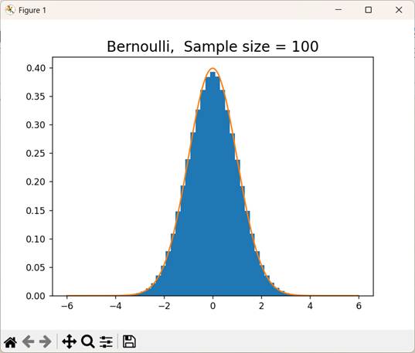This screenshot has width=415, height=353.
Task: Reset plot to original Home view
Action: [x=11, y=341]
